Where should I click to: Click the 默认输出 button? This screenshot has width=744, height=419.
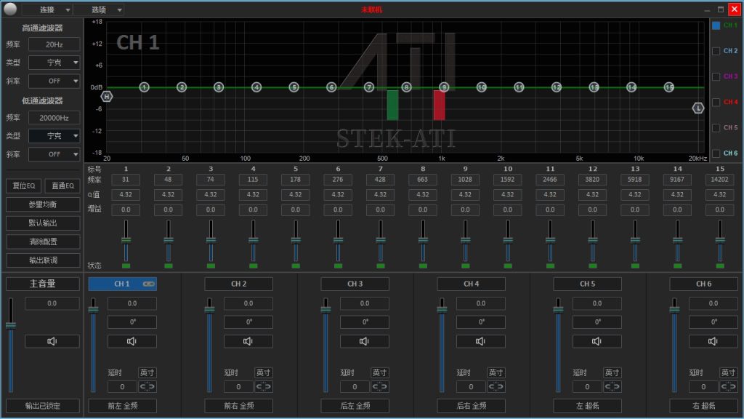pyautogui.click(x=43, y=223)
